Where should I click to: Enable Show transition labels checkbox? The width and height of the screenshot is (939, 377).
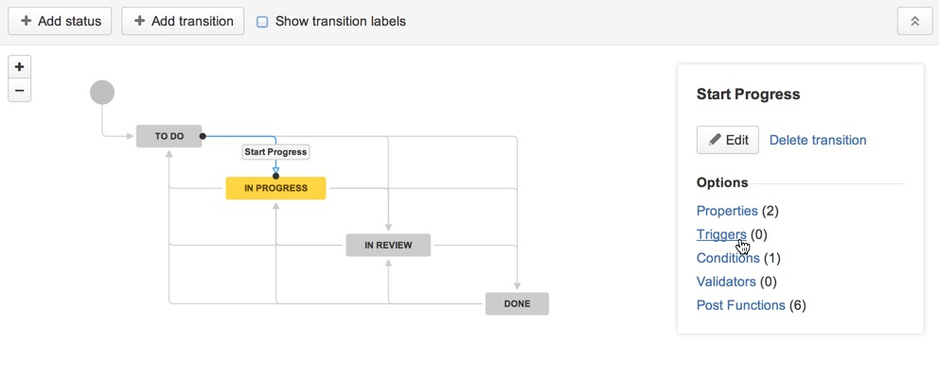pyautogui.click(x=261, y=22)
